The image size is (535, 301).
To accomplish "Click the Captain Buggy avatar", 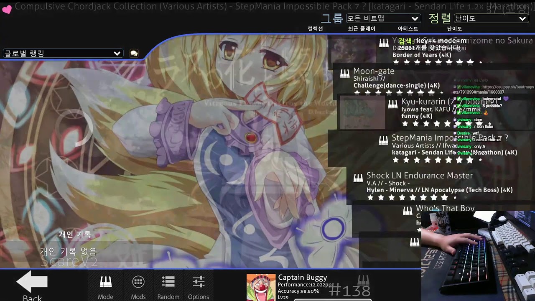I will click(x=261, y=287).
